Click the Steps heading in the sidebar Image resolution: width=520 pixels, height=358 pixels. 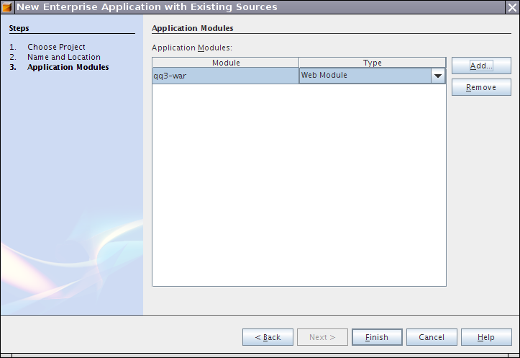19,28
